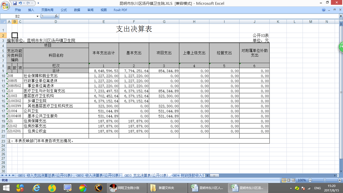Select column E header
Screen dimensions: 343x193
[x=104, y=22]
